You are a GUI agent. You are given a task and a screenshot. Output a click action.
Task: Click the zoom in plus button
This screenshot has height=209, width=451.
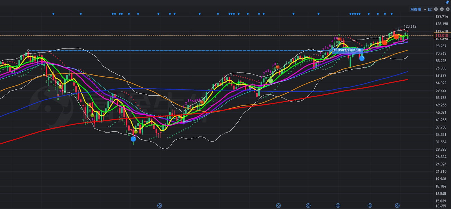pyautogui.click(x=448, y=9)
